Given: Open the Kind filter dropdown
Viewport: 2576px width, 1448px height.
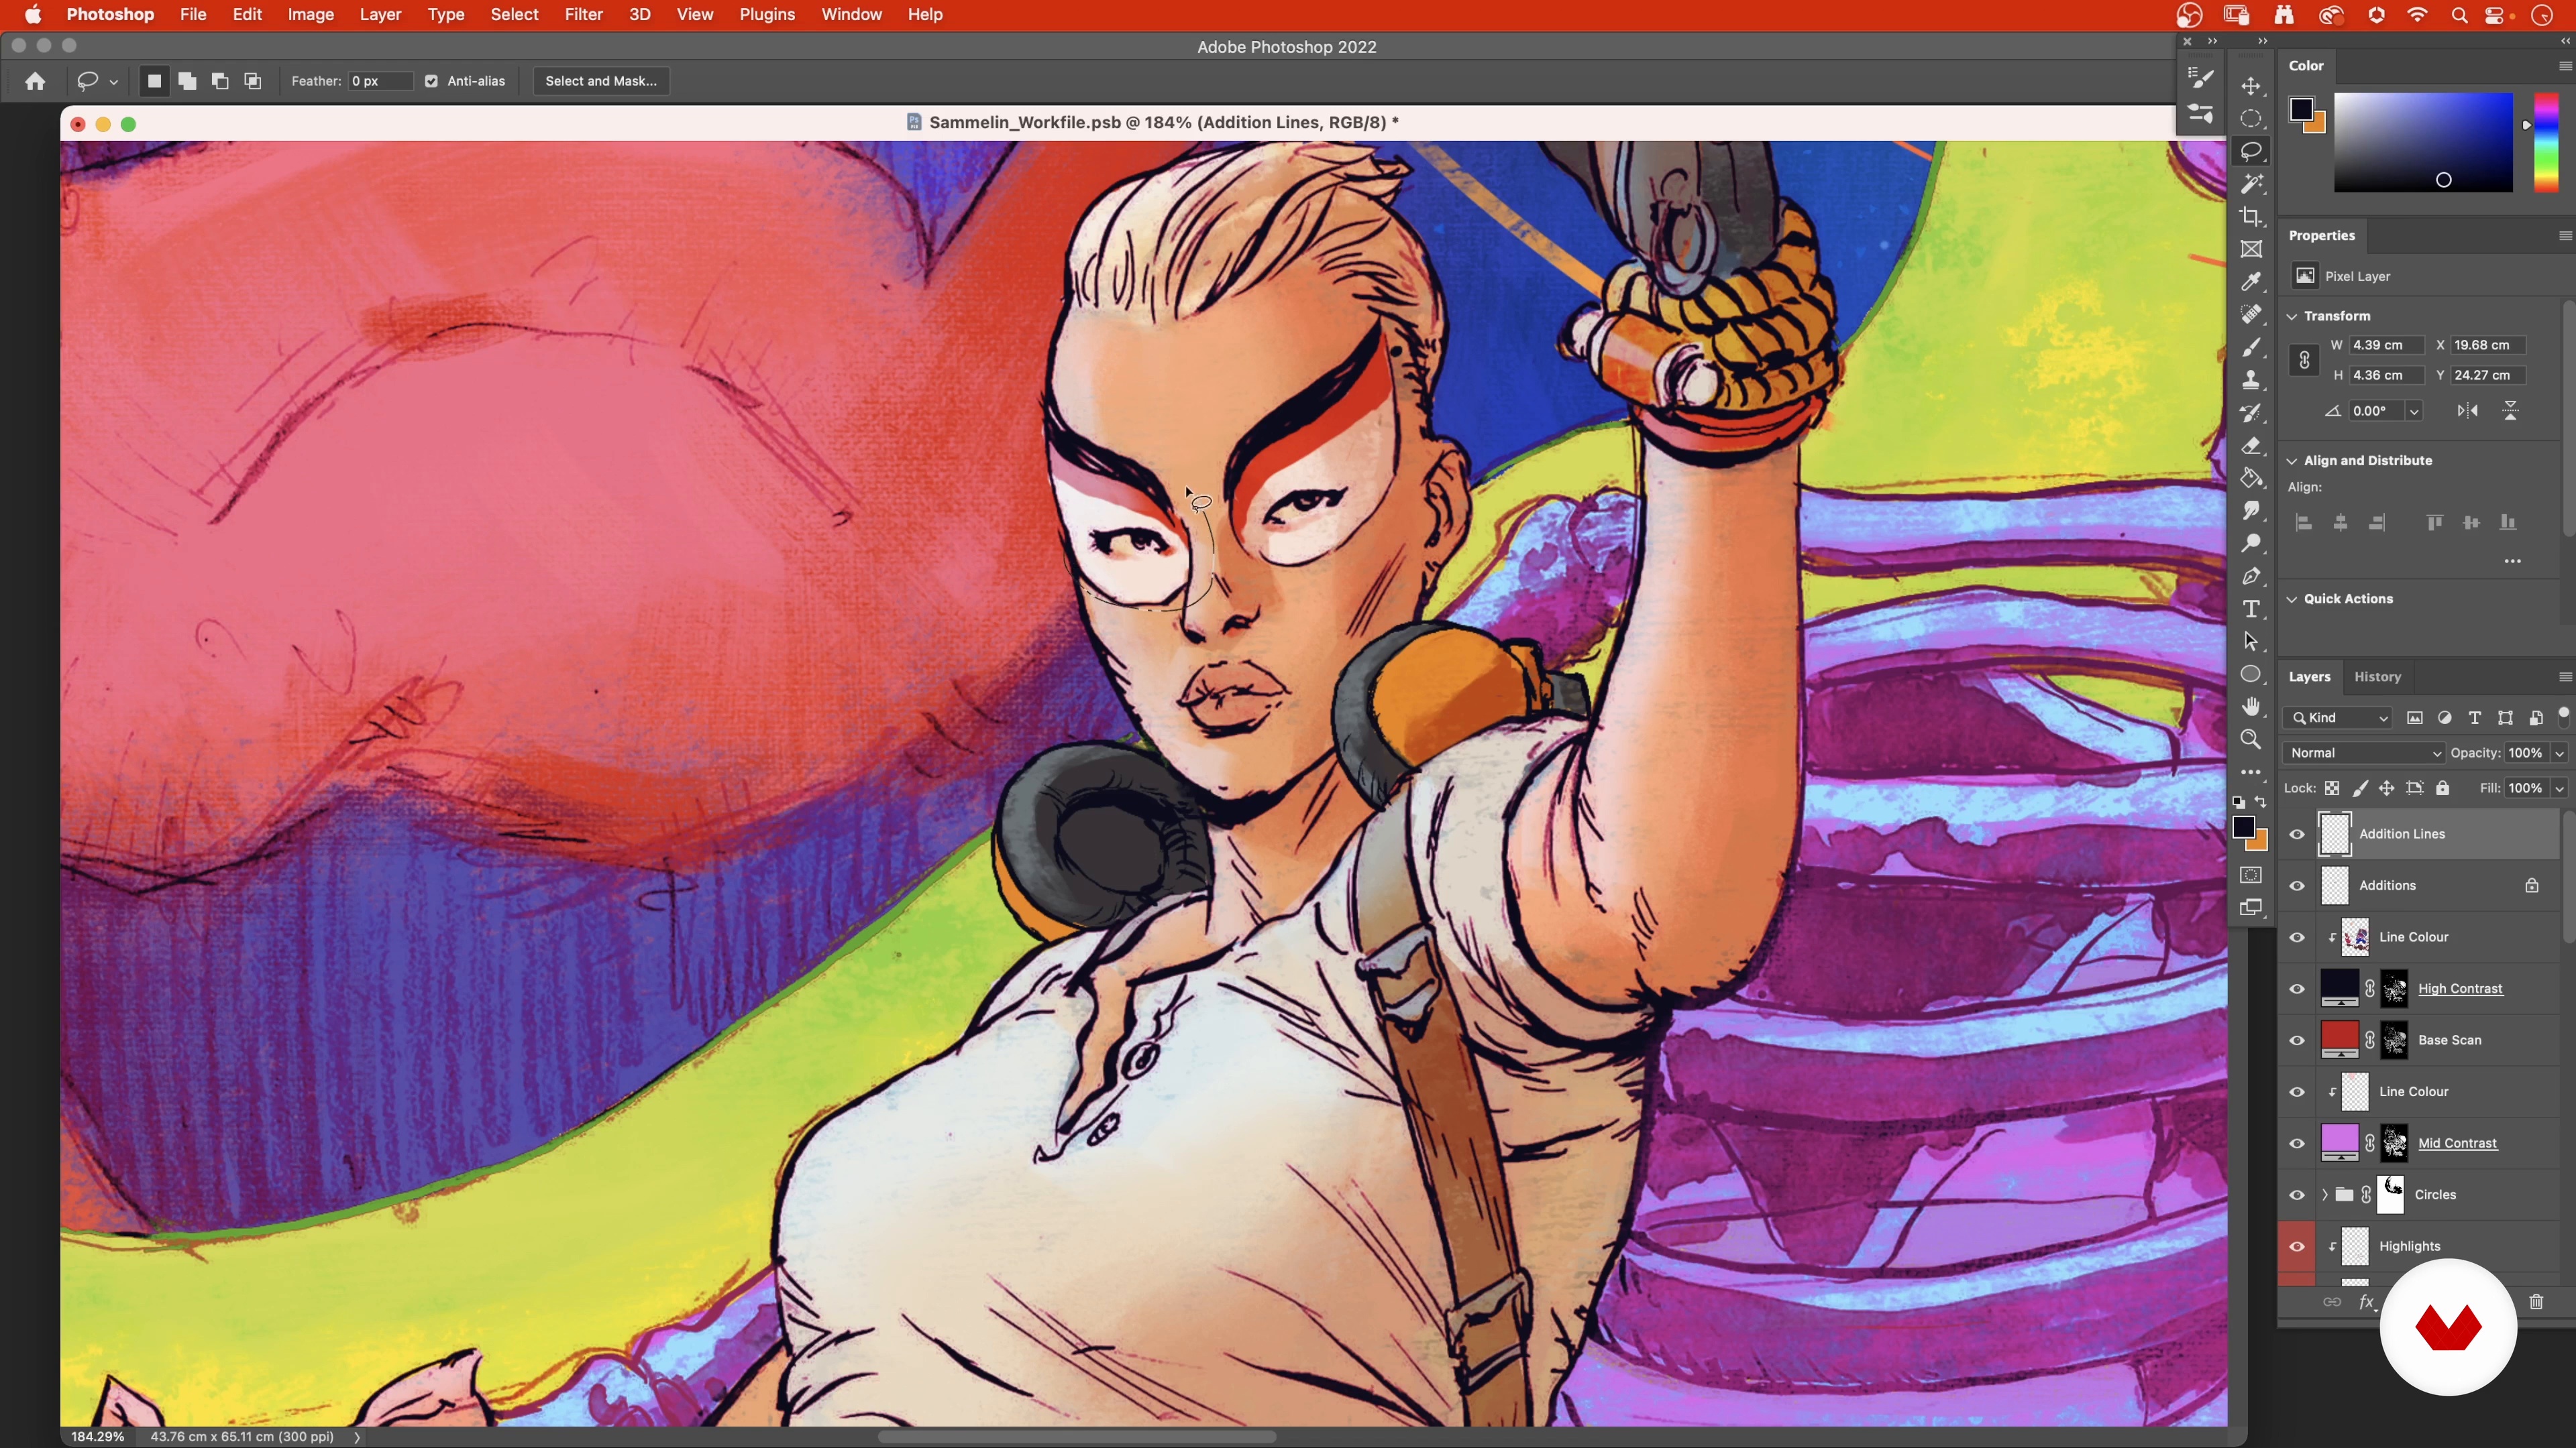Looking at the screenshot, I should coord(2339,717).
